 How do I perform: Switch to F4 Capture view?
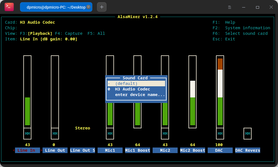[x=69, y=33]
